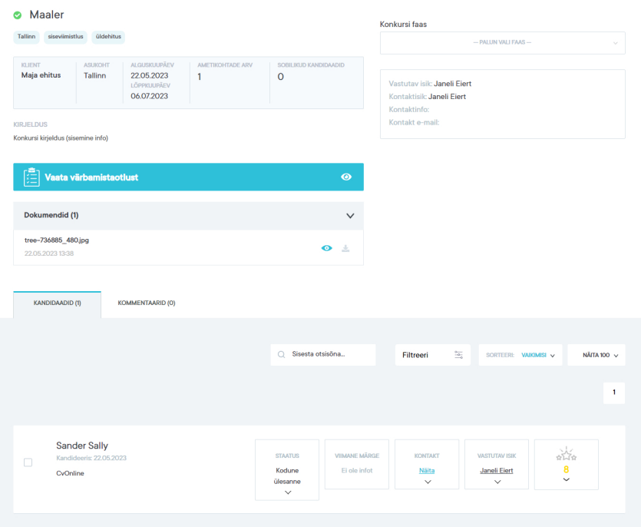
Task: Open the Konkursi faas dropdown
Action: (x=502, y=43)
